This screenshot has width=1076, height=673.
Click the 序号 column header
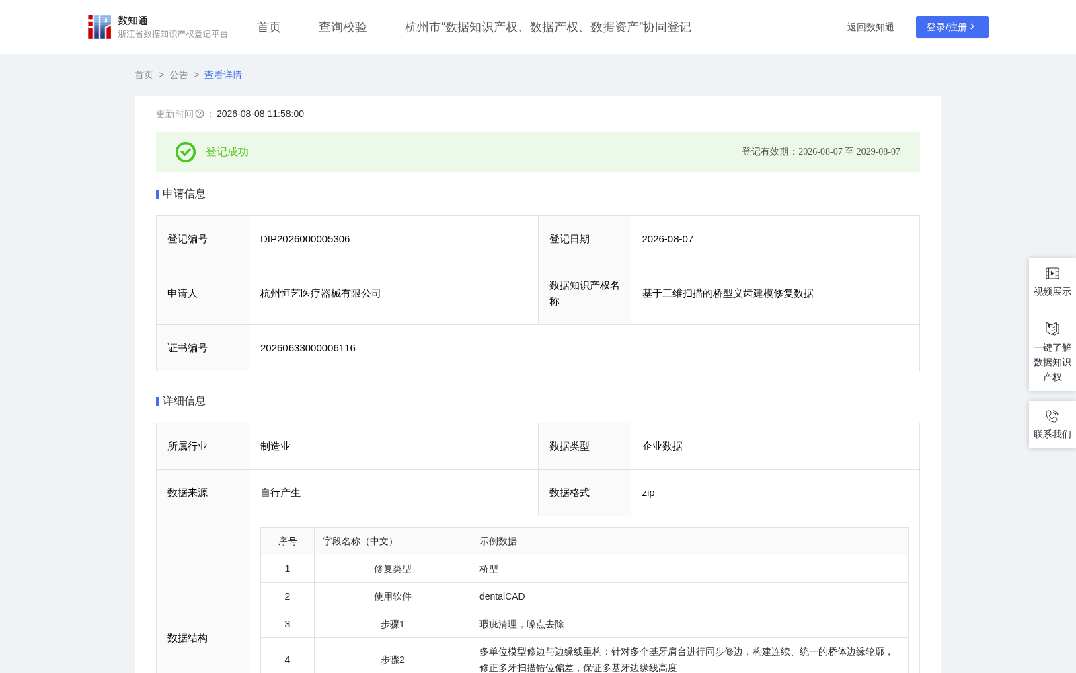(x=288, y=541)
